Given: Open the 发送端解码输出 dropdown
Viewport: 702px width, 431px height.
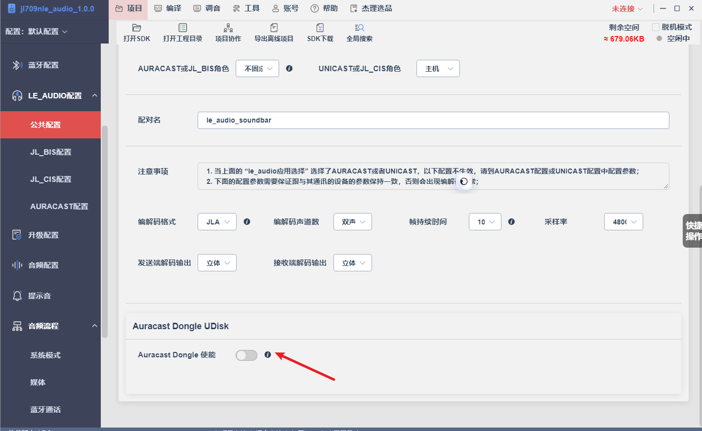Looking at the screenshot, I should click(x=217, y=263).
